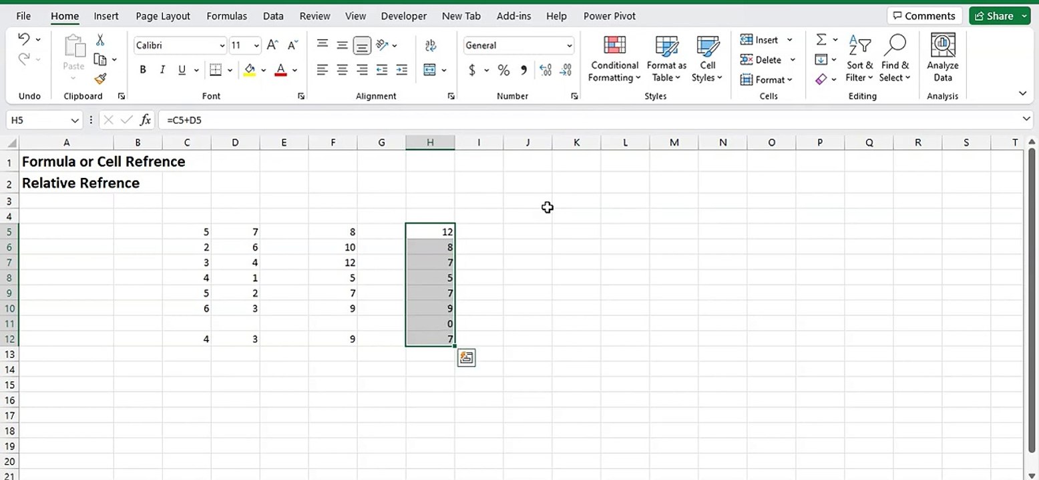Toggle Bold formatting
Viewport: 1039px width, 480px height.
[143, 70]
